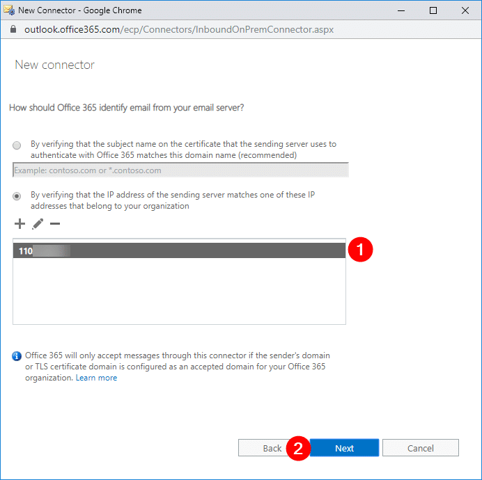Select the 110 IP address entry
Image resolution: width=482 pixels, height=480 pixels.
(179, 250)
